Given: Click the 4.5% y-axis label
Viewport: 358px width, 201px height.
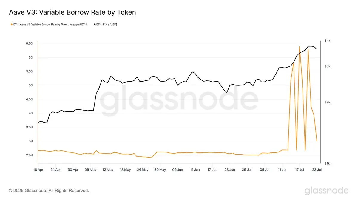Looking at the screenshot, I should point(29,99).
